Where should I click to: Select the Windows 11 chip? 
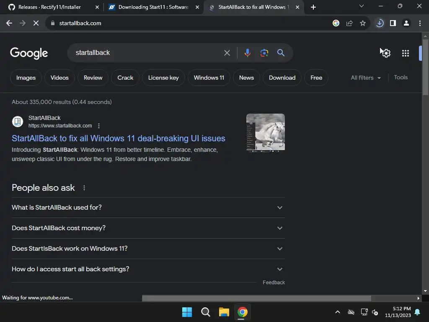pyautogui.click(x=209, y=78)
